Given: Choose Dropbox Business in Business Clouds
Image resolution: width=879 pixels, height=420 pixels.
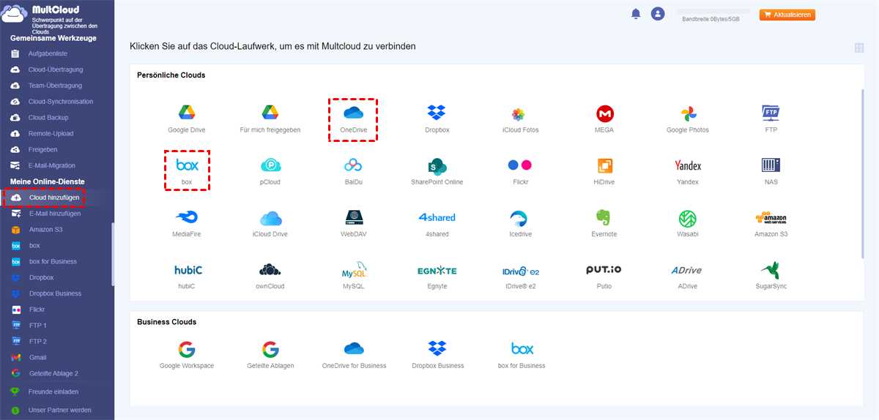Looking at the screenshot, I should 437,355.
